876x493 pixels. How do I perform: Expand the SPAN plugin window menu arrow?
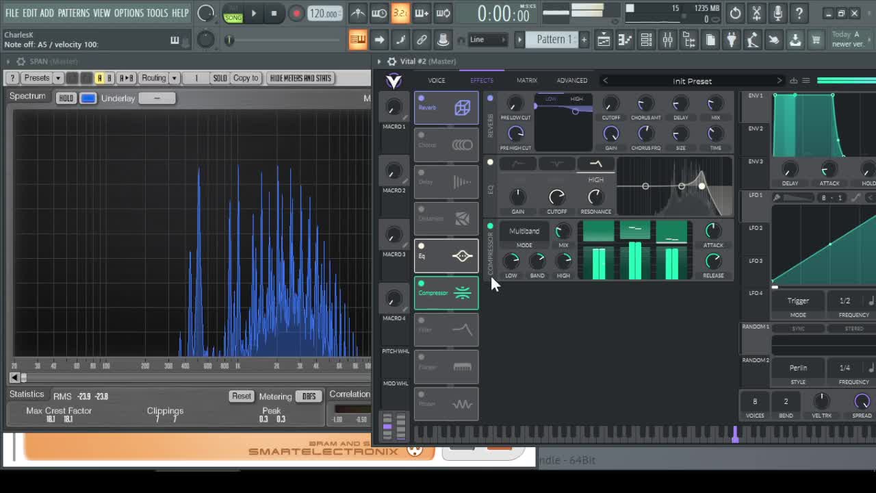tap(8, 62)
